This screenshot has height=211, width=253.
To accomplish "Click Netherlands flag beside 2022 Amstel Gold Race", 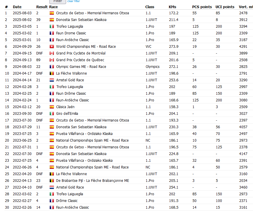I will [x=52, y=187].
